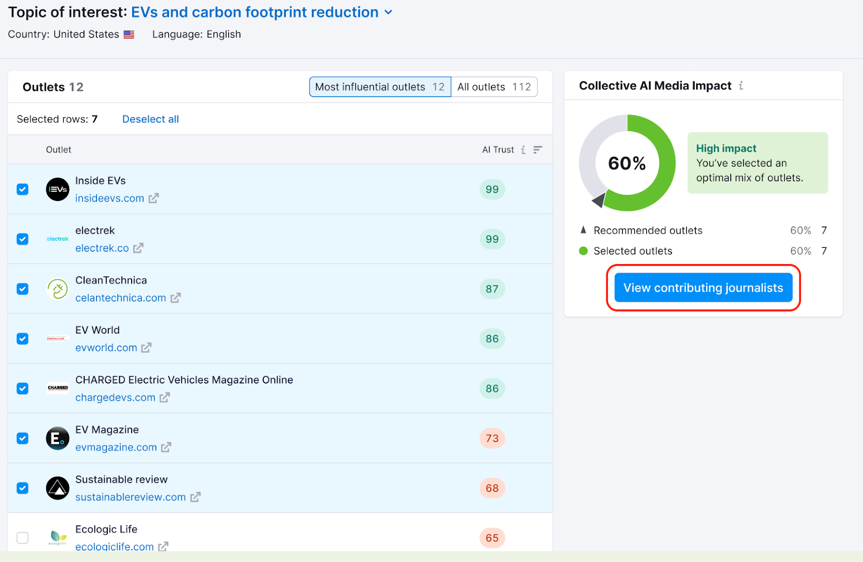Click the Sustainable review logo icon
Viewport: 863px width, 562px height.
pos(57,488)
